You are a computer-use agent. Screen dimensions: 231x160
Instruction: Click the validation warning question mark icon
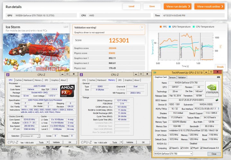[142, 27]
